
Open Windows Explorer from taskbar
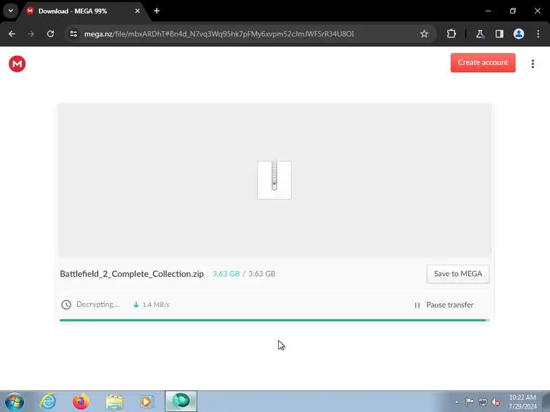[x=114, y=401]
